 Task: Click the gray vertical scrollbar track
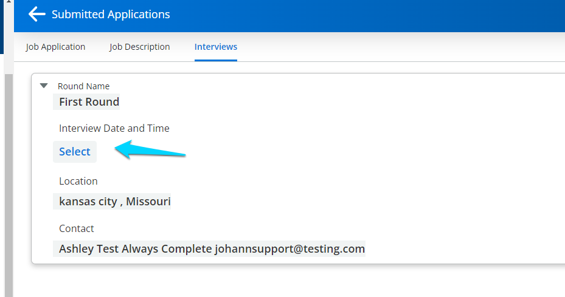[x=9, y=182]
